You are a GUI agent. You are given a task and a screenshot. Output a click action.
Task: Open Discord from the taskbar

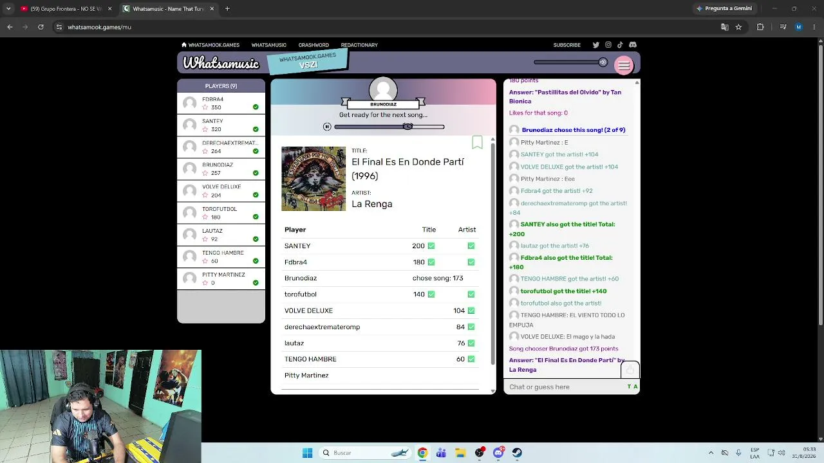[498, 453]
